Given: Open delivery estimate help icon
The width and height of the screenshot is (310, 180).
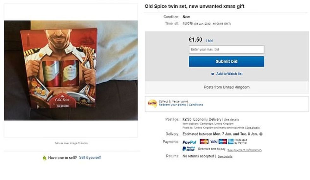Looking at the screenshot, I should (261, 134).
